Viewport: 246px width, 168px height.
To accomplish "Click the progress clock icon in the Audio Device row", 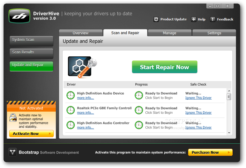I will 139,95.
